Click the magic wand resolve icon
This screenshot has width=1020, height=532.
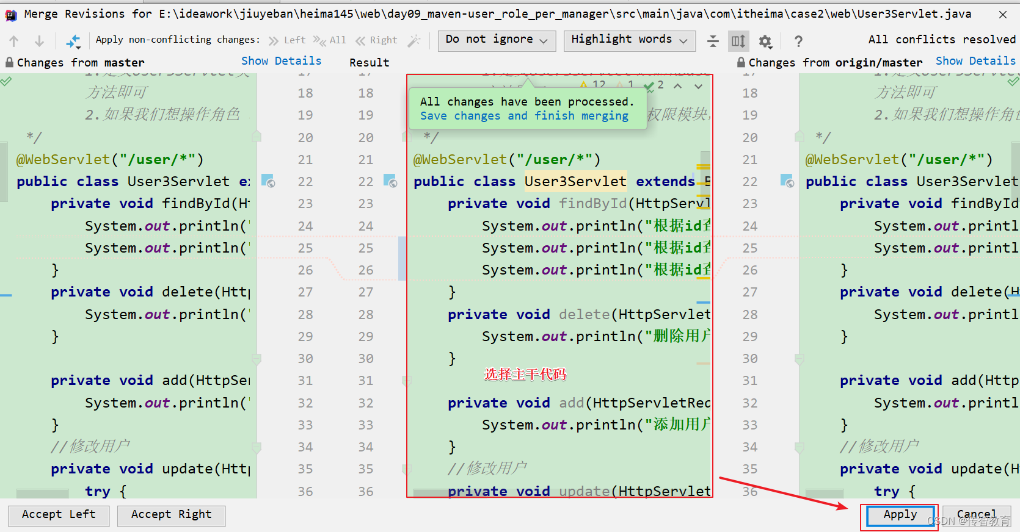414,41
